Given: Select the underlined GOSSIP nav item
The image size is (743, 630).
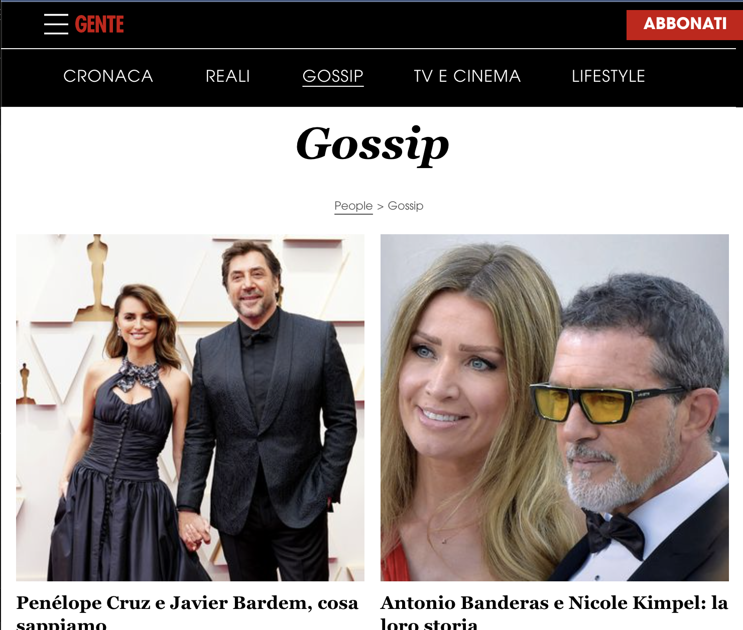Looking at the screenshot, I should [x=333, y=76].
